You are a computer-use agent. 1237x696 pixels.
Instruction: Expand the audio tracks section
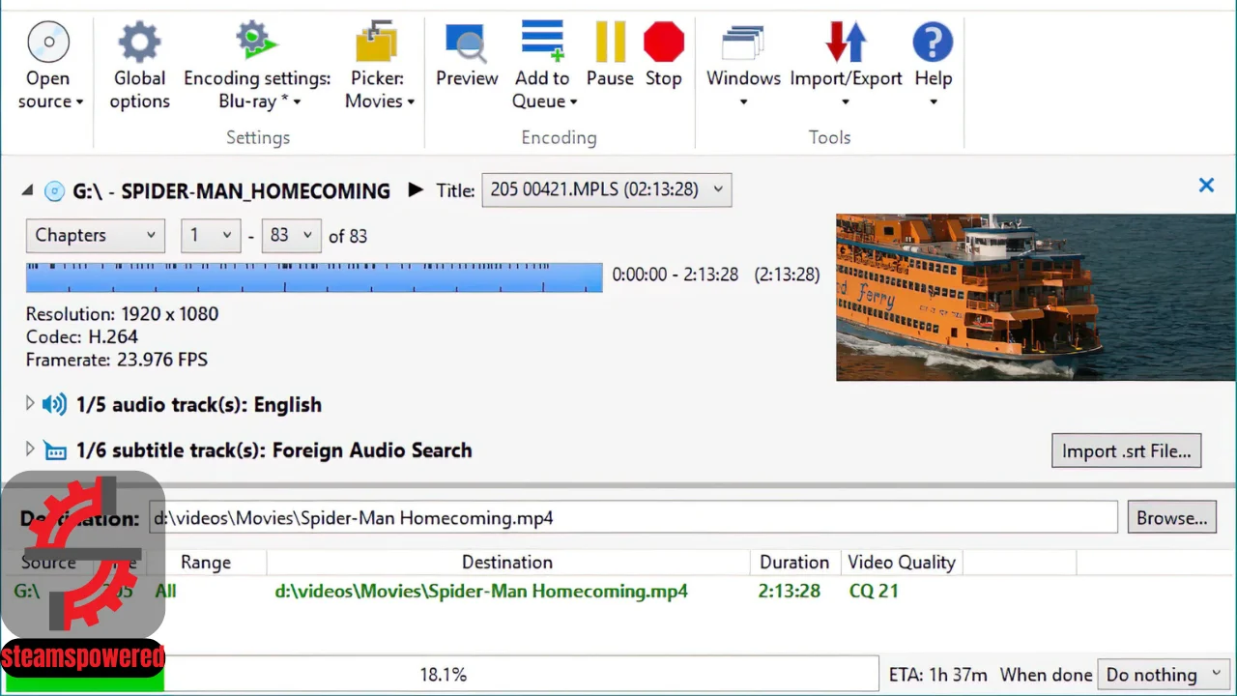pyautogui.click(x=29, y=404)
